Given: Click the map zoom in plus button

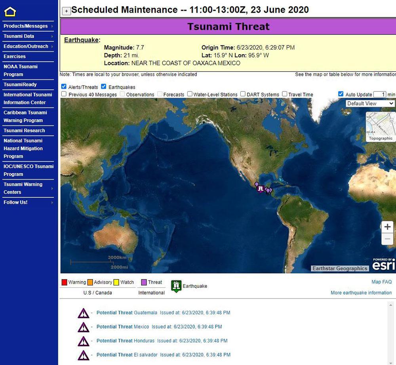Looking at the screenshot, I should (387, 227).
